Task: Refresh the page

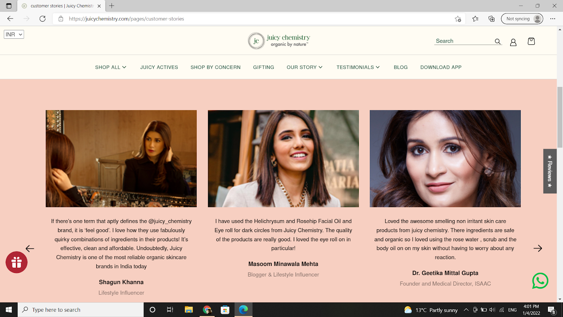Action: tap(43, 19)
